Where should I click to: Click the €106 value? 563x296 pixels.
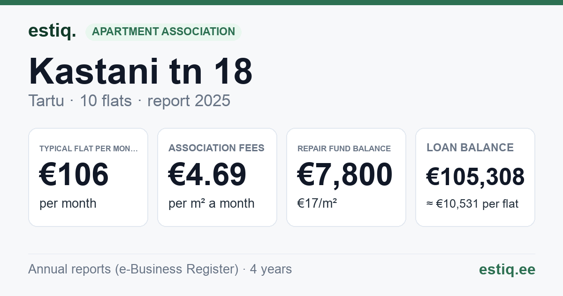(x=74, y=175)
